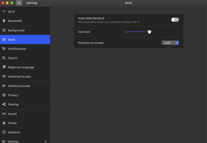
Task: Go to Region & Language settings
Action: point(25,67)
